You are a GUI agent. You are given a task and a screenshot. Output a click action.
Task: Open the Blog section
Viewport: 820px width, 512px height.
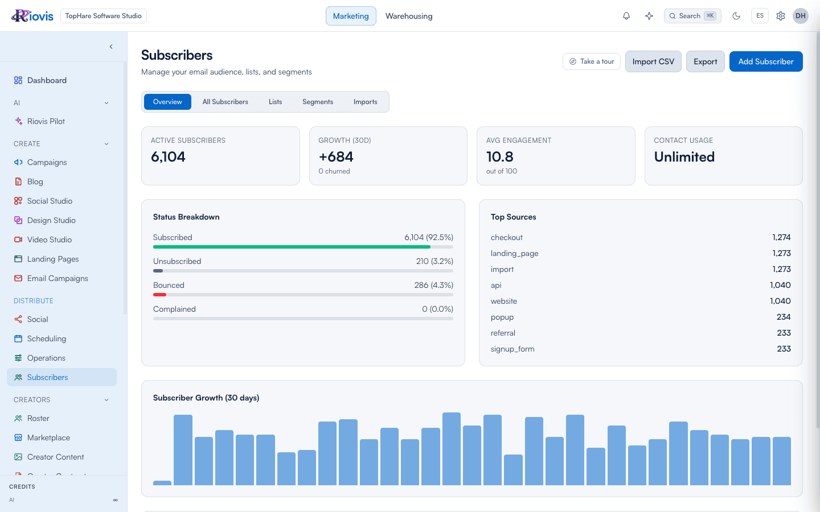[x=61, y=181]
